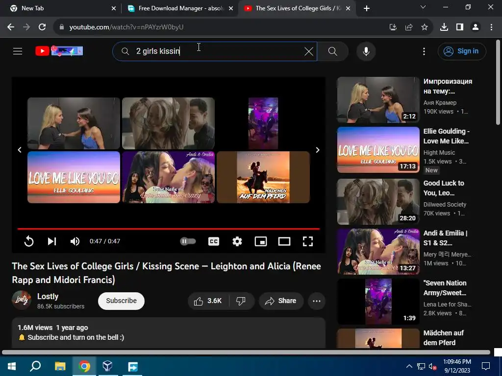Image resolution: width=502 pixels, height=376 pixels.
Task: Expand the video description box
Action: coord(169,332)
